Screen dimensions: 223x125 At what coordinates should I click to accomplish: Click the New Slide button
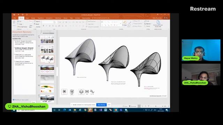pyautogui.click(x=31, y=24)
